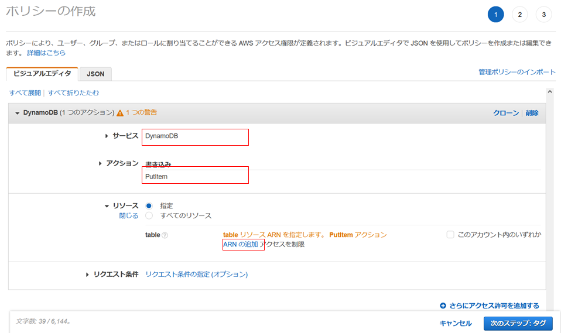Switch to the JSON tab
Viewport: 561px width, 333px height.
pyautogui.click(x=95, y=74)
